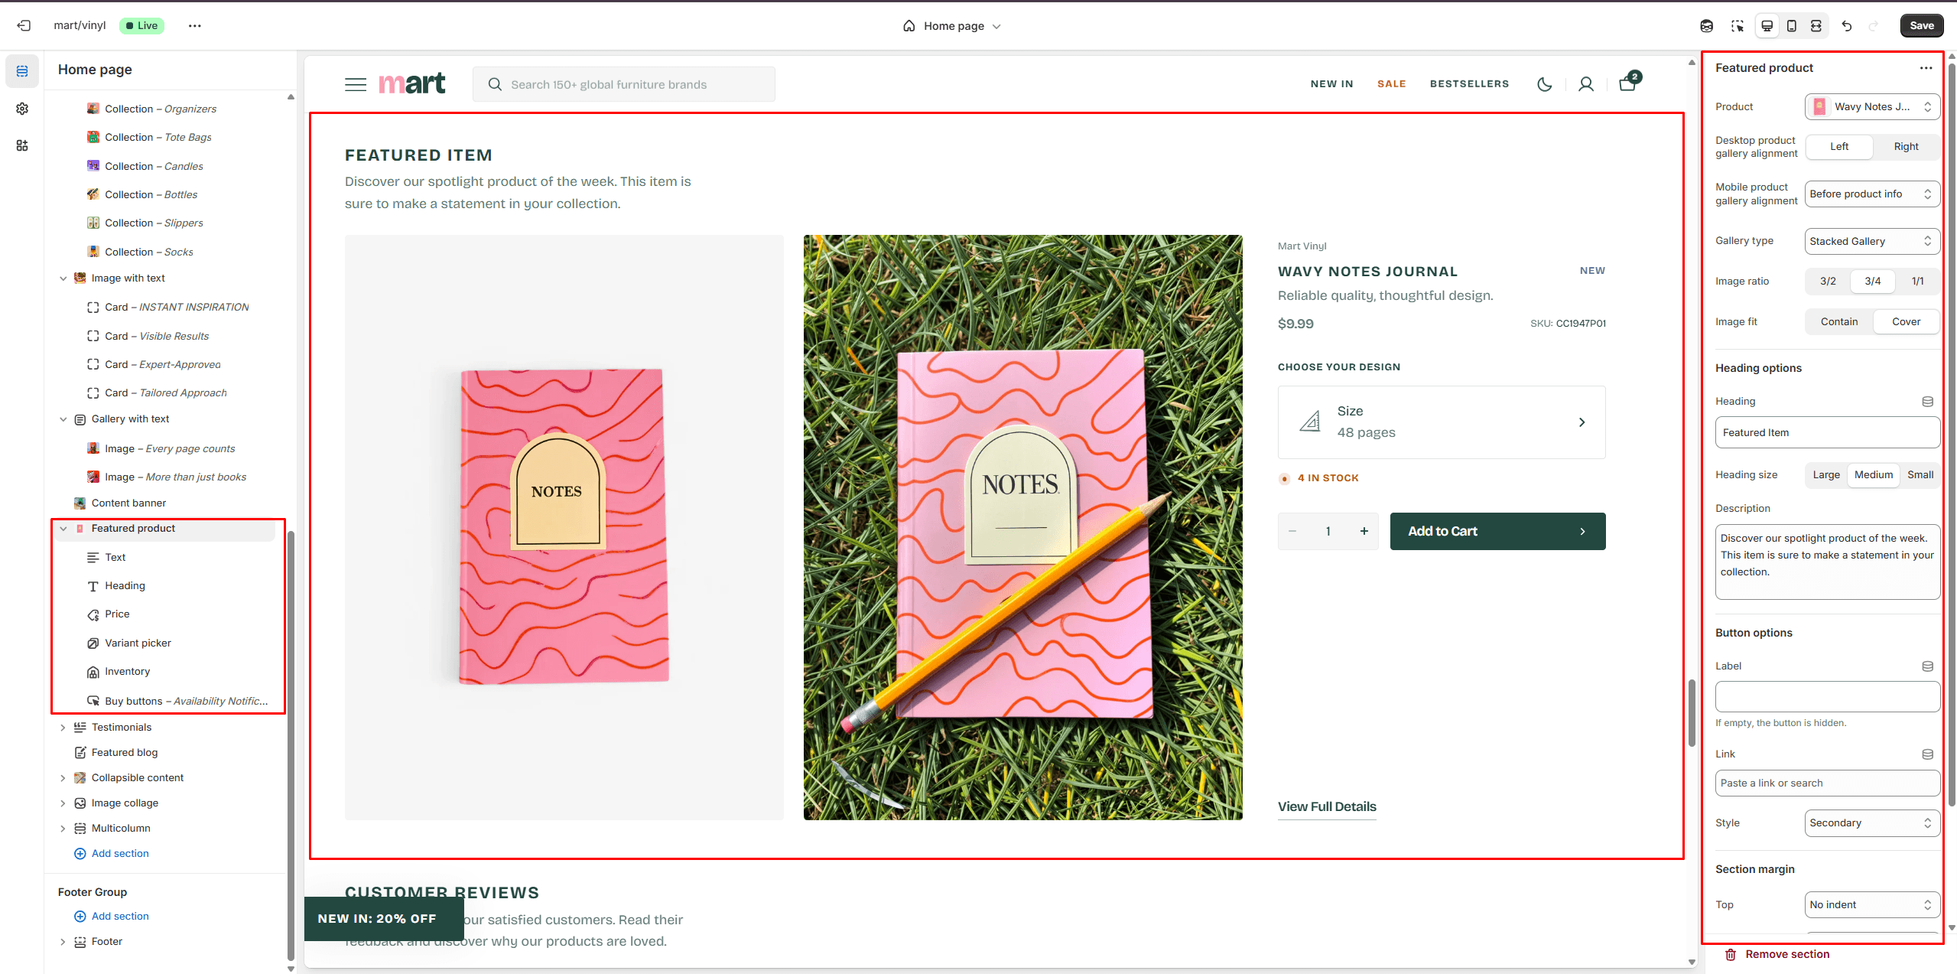Toggle the inspector selection tool icon

click(1738, 26)
